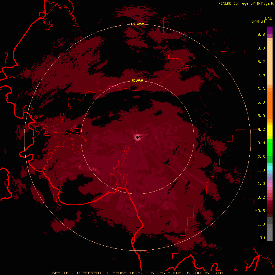
Task: Click the 0.2 scale value
Action: point(261,197)
